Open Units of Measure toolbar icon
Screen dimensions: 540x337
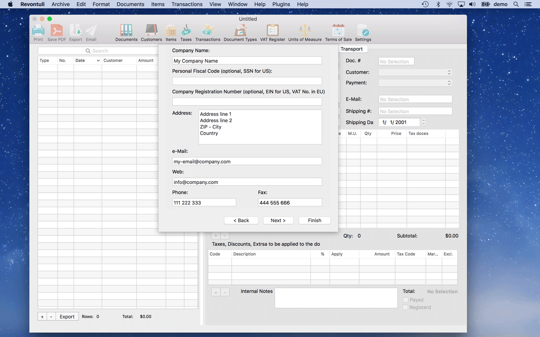click(x=305, y=30)
